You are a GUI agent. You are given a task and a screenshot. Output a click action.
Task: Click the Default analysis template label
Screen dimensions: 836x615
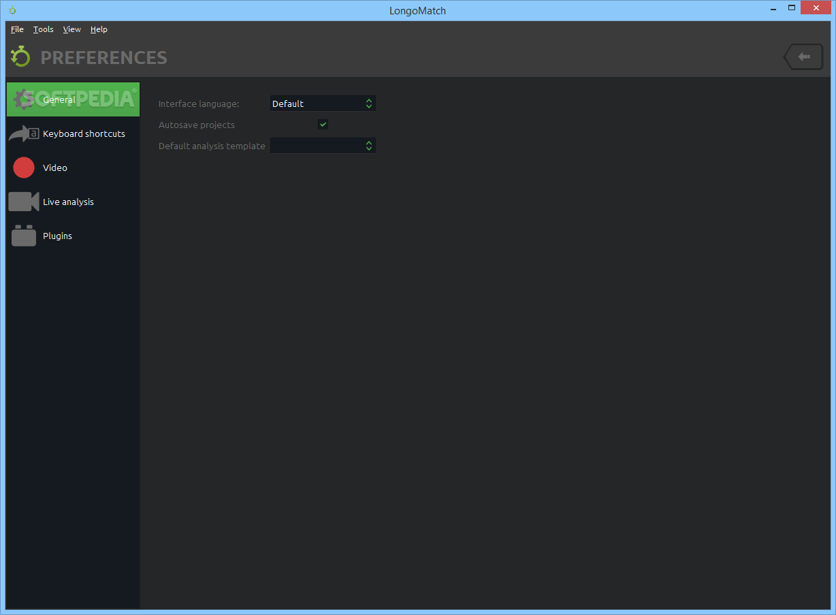click(x=212, y=146)
